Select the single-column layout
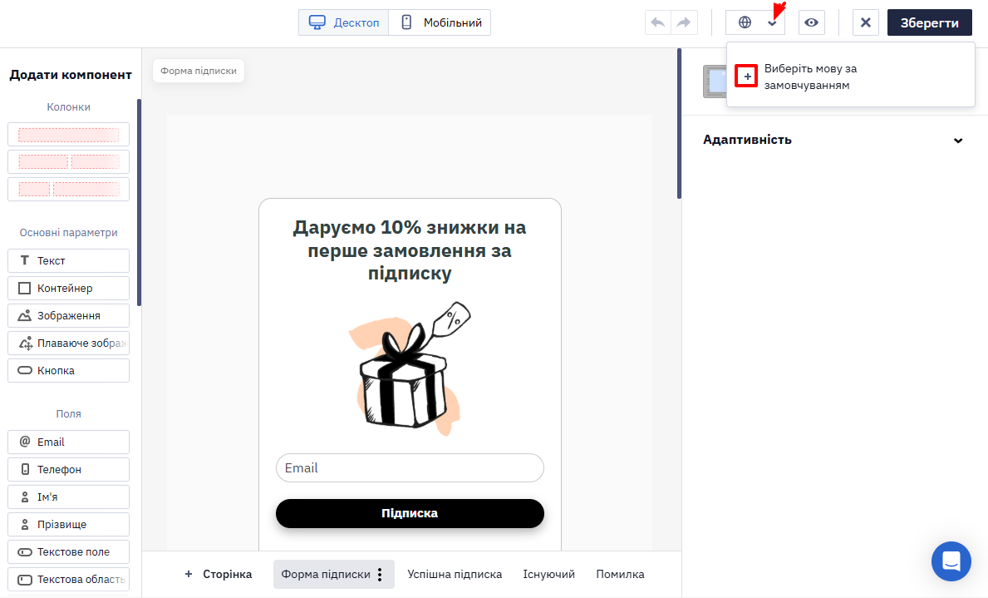The image size is (988, 598). [69, 135]
